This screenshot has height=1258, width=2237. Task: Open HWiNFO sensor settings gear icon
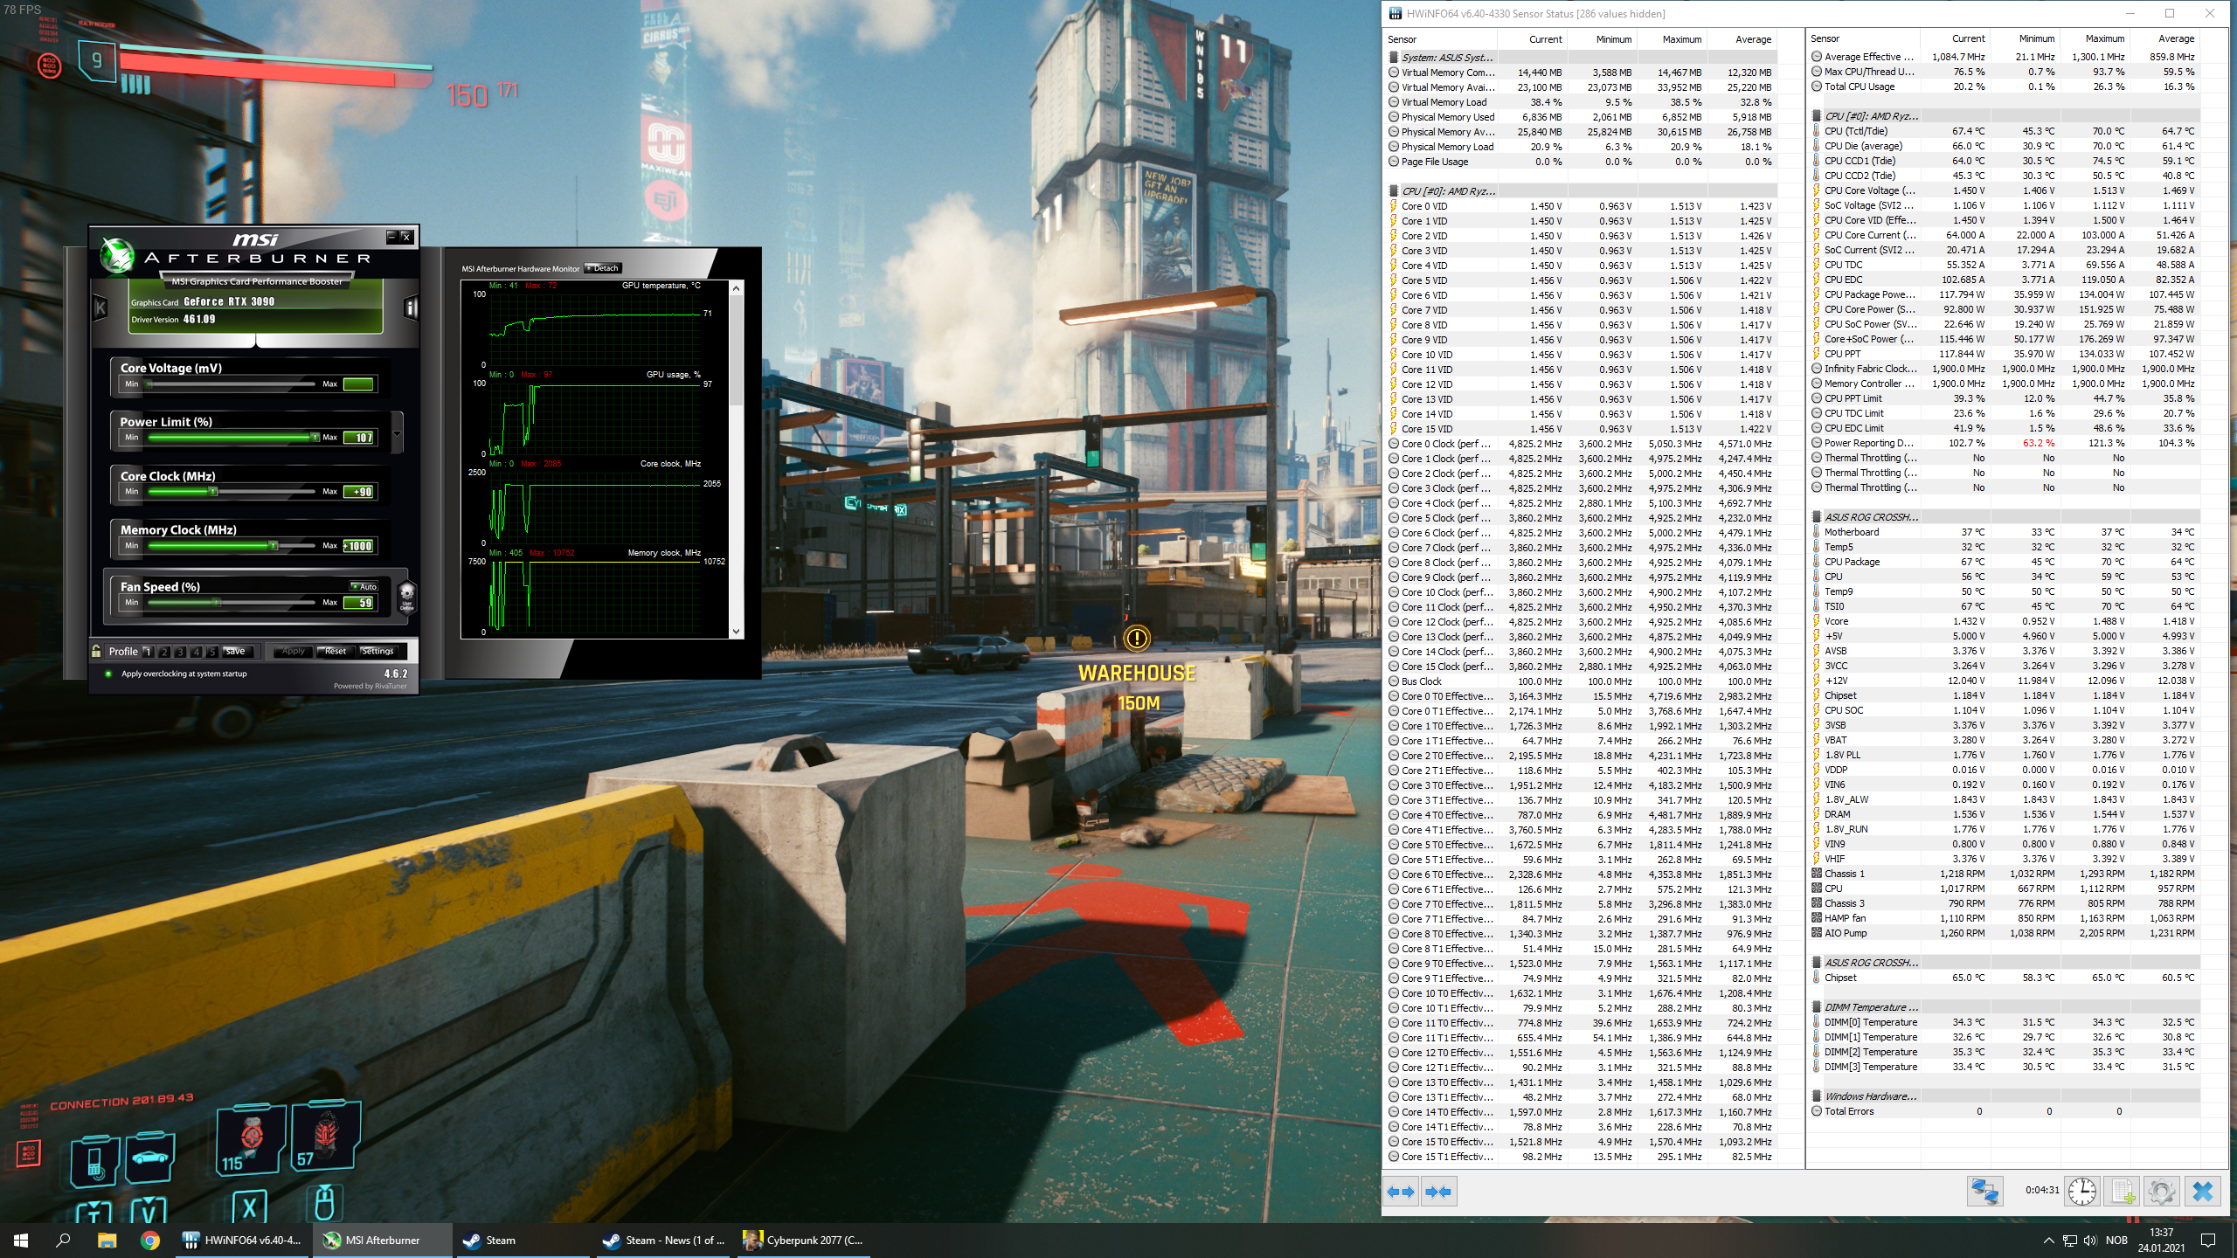pyautogui.click(x=2161, y=1192)
